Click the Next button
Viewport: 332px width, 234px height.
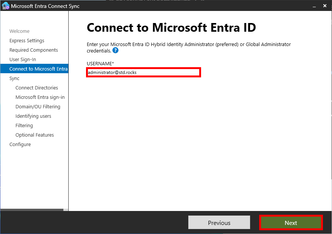coord(291,222)
